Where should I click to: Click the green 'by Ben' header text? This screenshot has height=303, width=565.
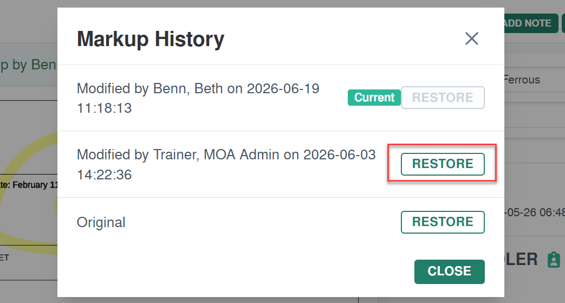pyautogui.click(x=29, y=65)
